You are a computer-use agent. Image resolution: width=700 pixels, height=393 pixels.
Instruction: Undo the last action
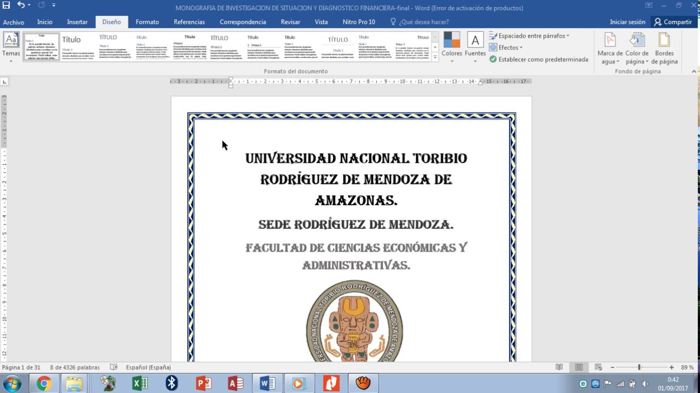point(20,5)
